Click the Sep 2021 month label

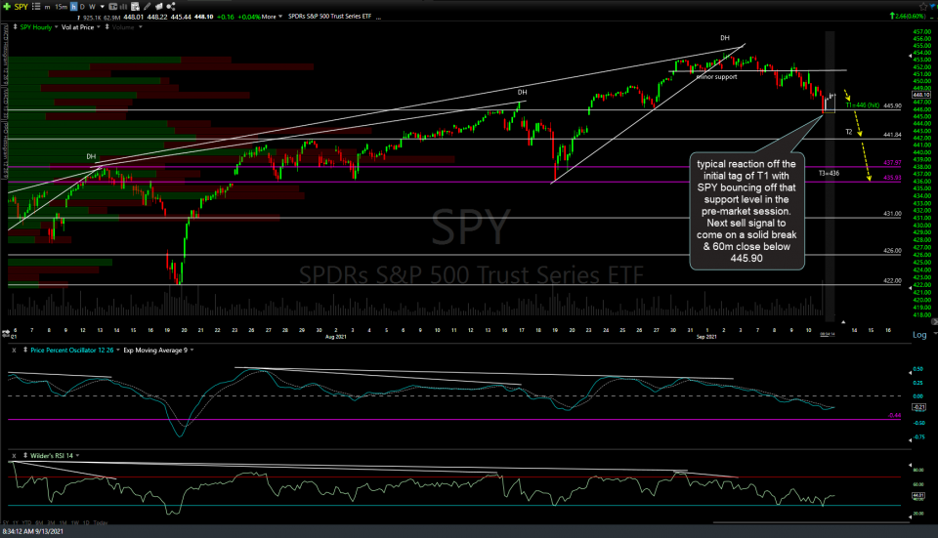pos(706,337)
